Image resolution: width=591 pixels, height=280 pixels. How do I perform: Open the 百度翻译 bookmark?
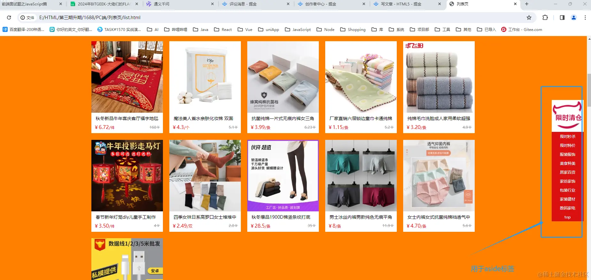pyautogui.click(x=23, y=29)
